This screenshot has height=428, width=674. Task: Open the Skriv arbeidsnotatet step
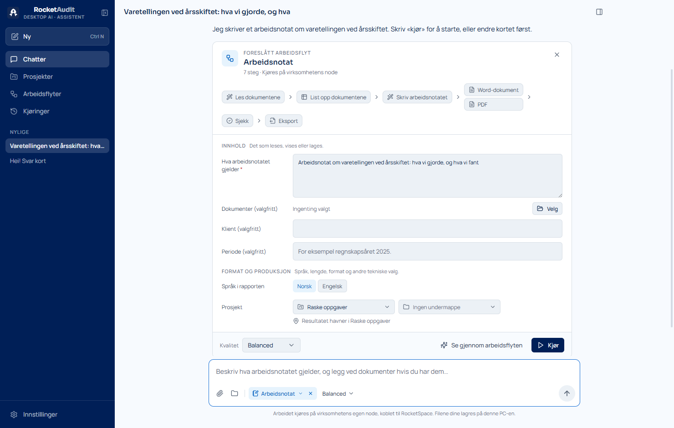417,97
